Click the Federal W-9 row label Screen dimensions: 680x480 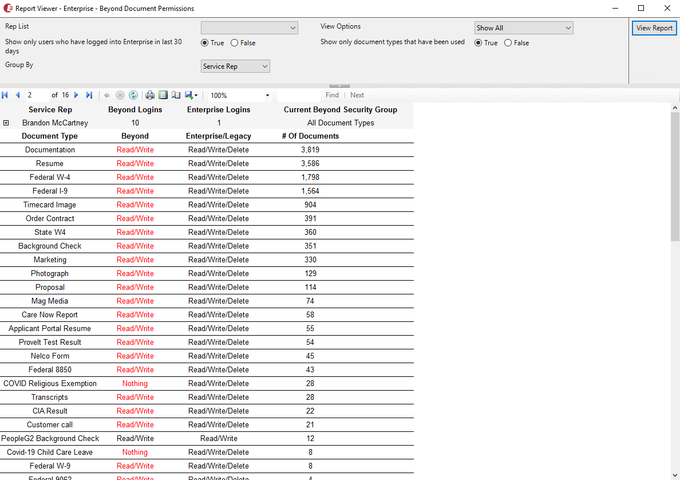pyautogui.click(x=50, y=466)
